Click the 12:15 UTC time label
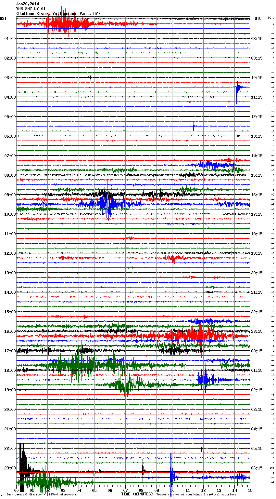The image size is (276, 499). 257,117
